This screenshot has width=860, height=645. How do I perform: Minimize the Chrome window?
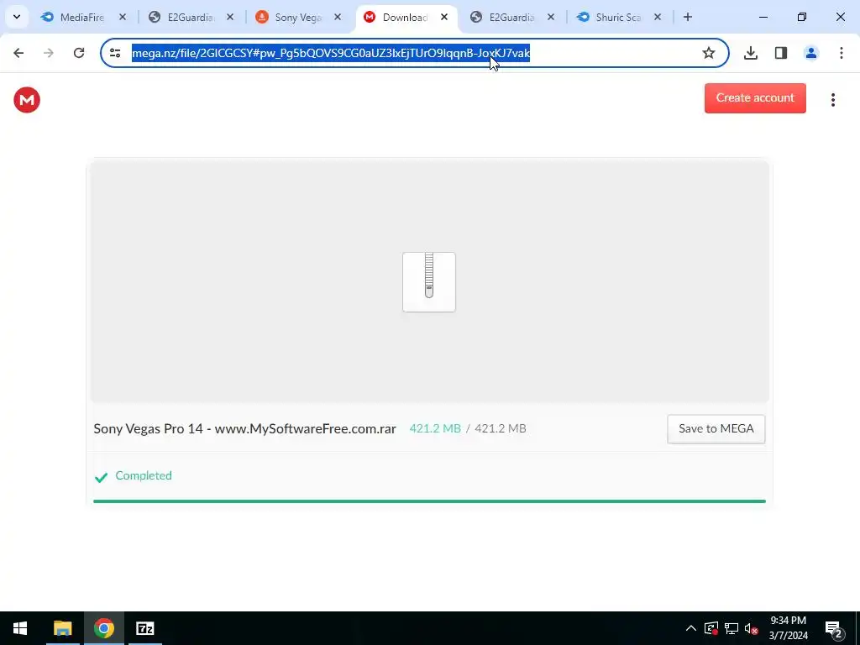(763, 17)
